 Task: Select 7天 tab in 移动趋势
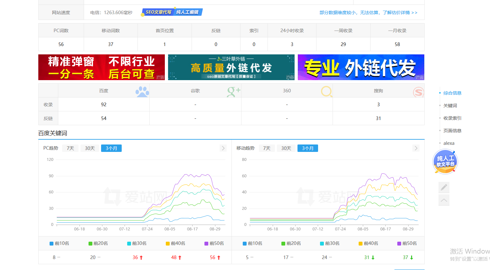pyautogui.click(x=267, y=148)
